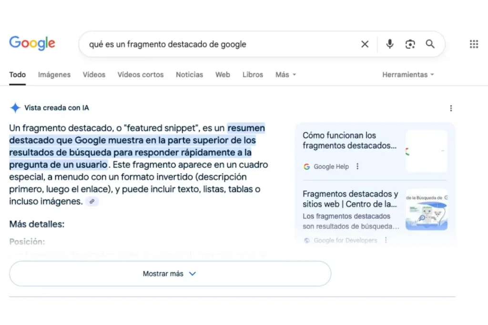This screenshot has width=488, height=325.
Task: Click thumbnail of Centro de la Búsqueda card
Action: point(427,209)
